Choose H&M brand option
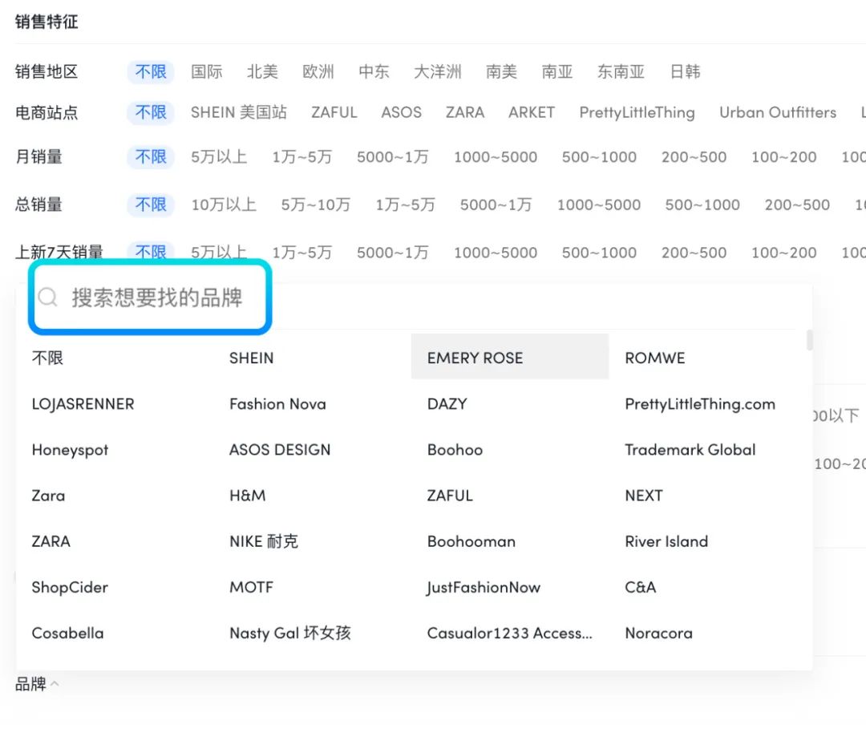The width and height of the screenshot is (866, 741). coord(248,496)
